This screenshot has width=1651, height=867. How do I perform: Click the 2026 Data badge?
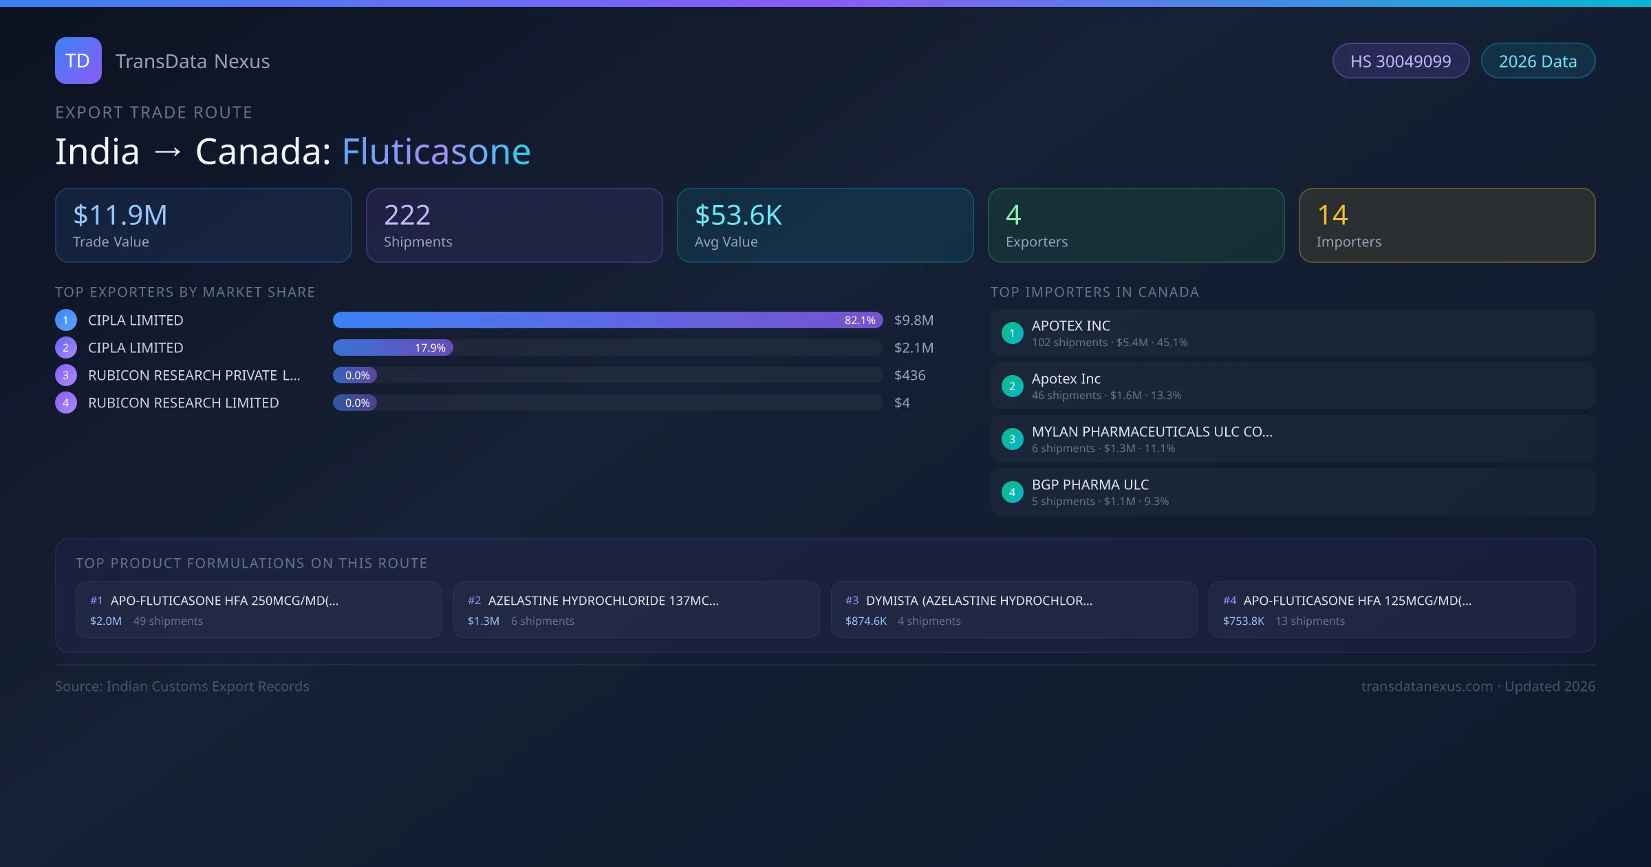click(x=1537, y=61)
